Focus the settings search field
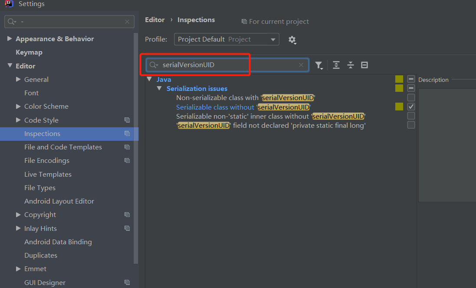 (x=69, y=22)
